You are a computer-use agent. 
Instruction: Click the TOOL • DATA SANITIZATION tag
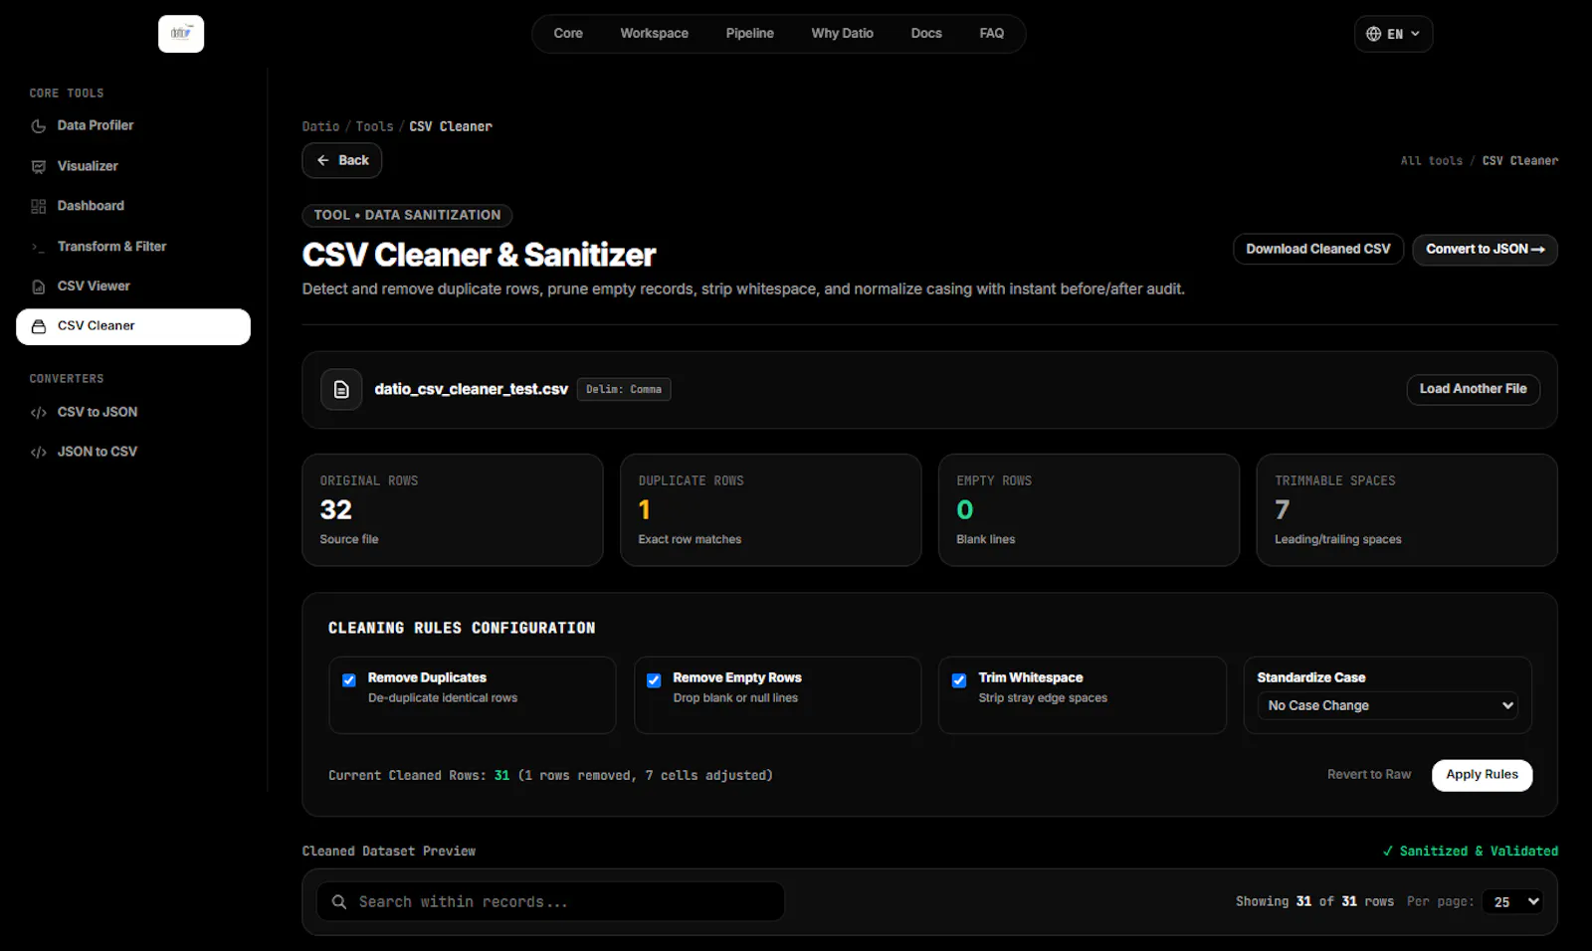[x=407, y=216]
